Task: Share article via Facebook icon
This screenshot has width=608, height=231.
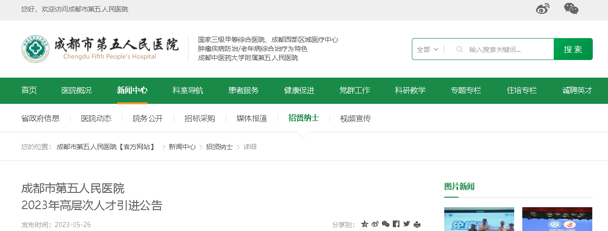Action: point(396,224)
